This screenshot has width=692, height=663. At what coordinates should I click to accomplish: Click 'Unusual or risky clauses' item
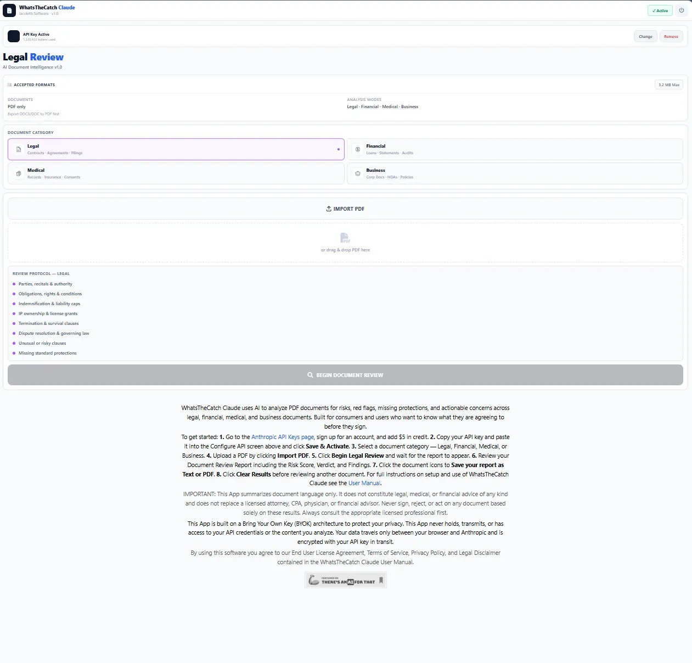tap(42, 343)
